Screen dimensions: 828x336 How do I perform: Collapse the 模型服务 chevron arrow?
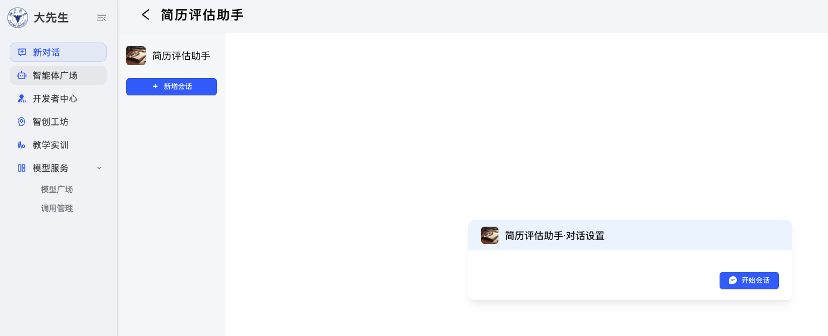point(99,168)
